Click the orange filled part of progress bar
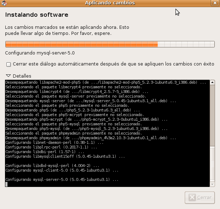 point(81,45)
